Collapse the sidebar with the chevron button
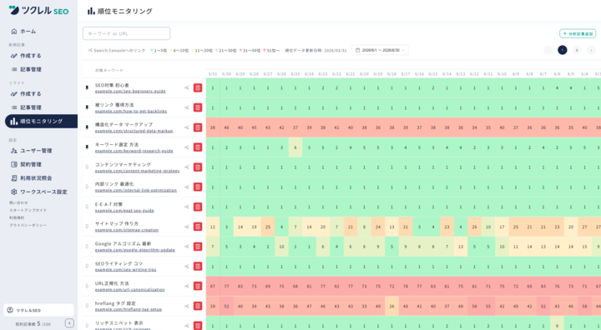This screenshot has height=330, width=601. [69, 323]
